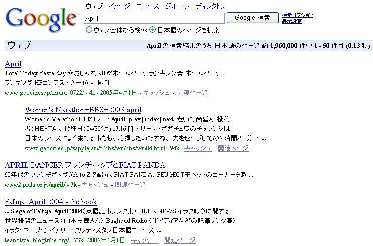373x246 pixels.
Task: Open キャッシュ for www2.plala.or.jp result
Action: (x=95, y=185)
